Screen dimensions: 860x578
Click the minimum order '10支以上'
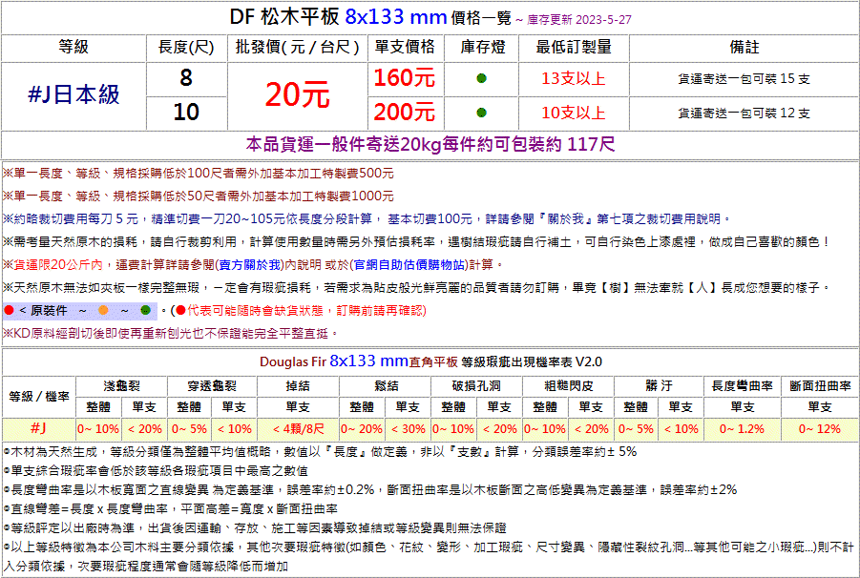click(574, 113)
